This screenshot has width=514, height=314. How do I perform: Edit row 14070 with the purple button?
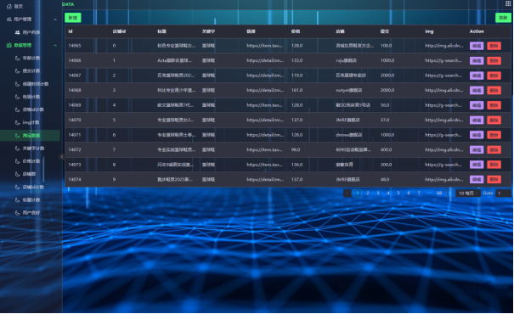pyautogui.click(x=477, y=121)
